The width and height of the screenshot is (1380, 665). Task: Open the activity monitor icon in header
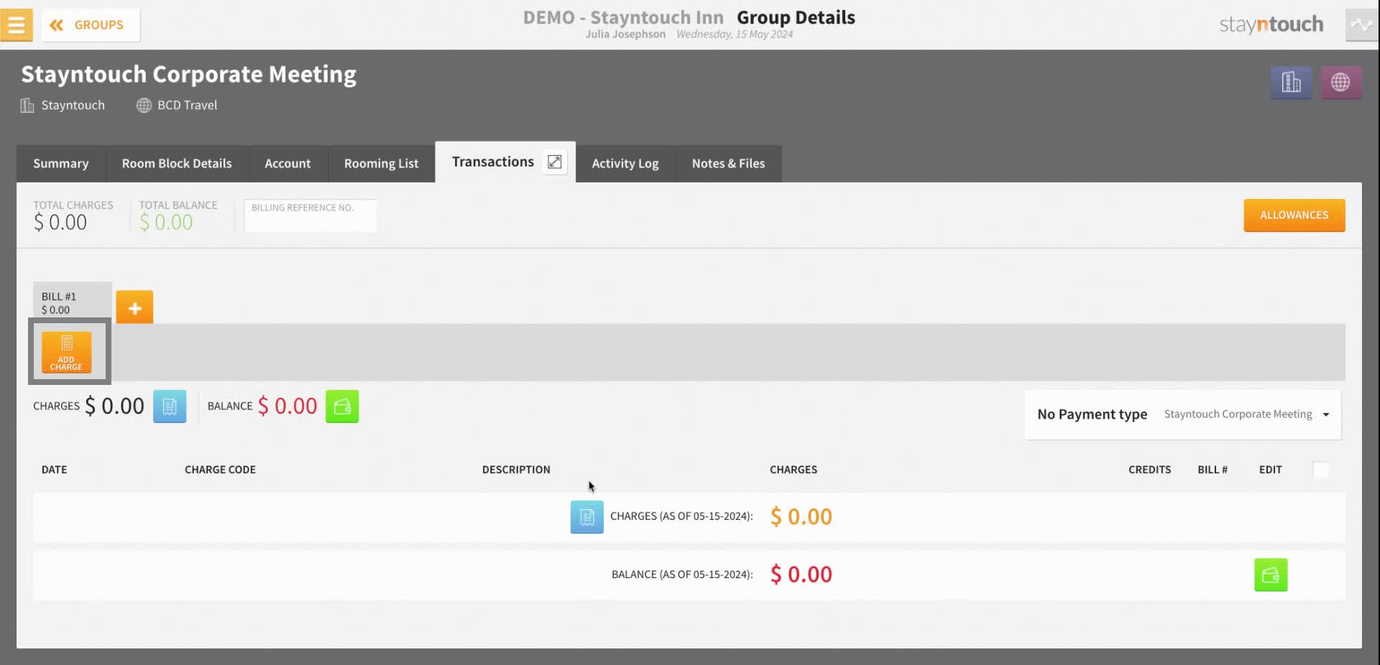[1361, 25]
